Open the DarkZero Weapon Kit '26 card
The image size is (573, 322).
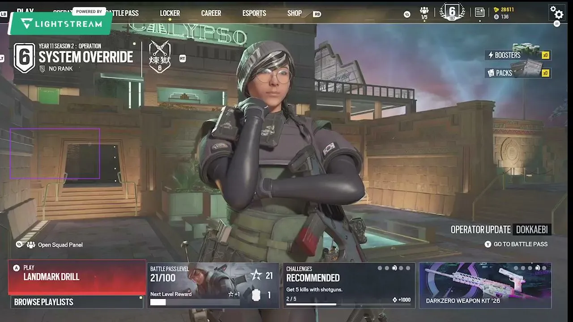coord(485,285)
